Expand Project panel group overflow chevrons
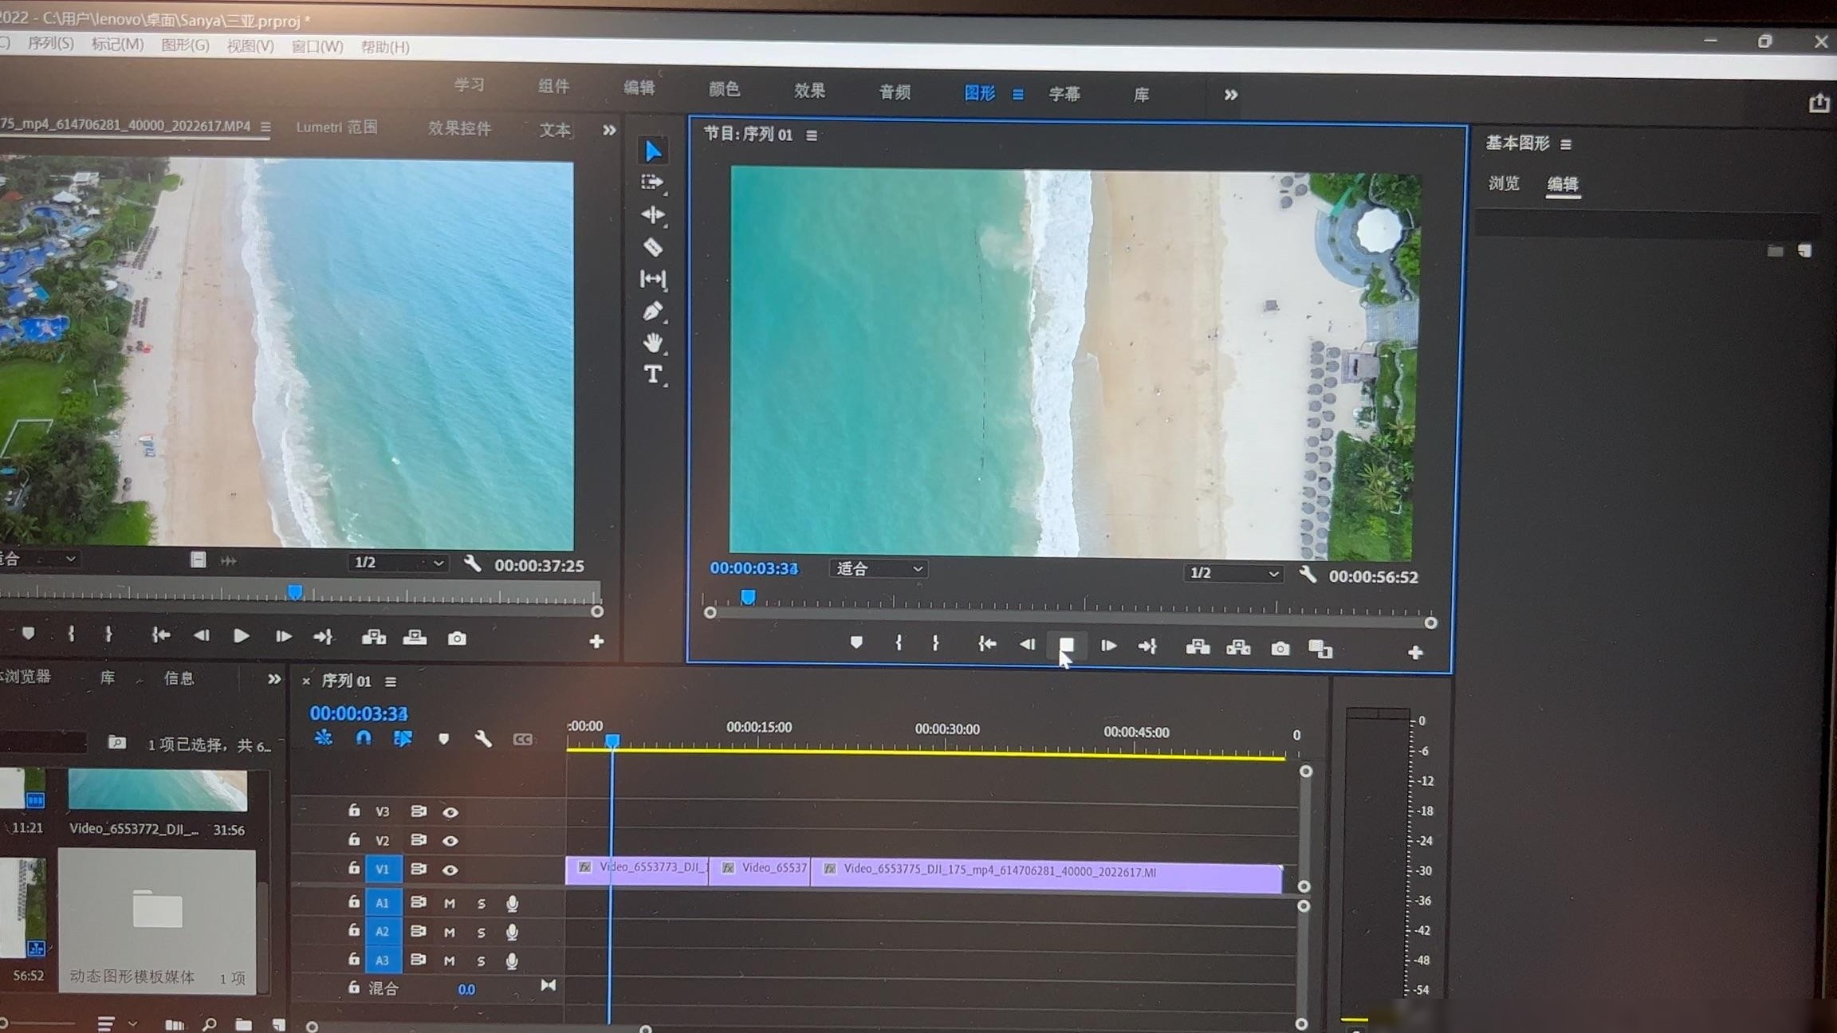 click(x=274, y=679)
